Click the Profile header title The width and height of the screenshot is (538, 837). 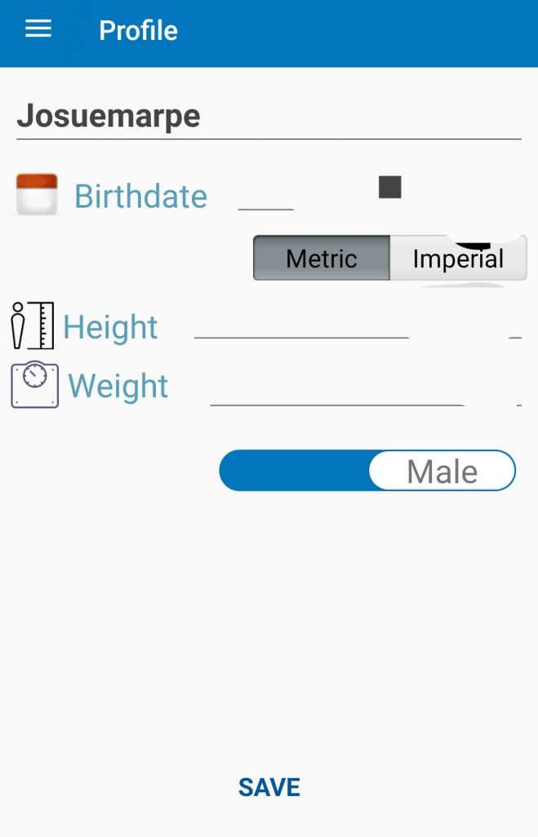tap(138, 30)
